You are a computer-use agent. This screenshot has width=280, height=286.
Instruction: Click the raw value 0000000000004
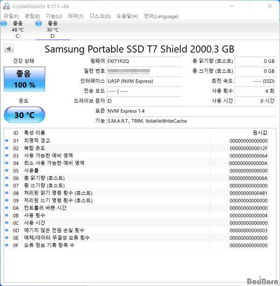[x=248, y=216]
